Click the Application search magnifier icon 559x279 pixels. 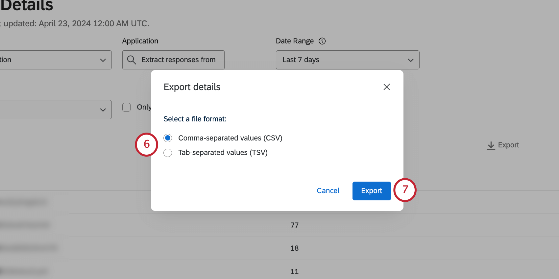(x=132, y=60)
